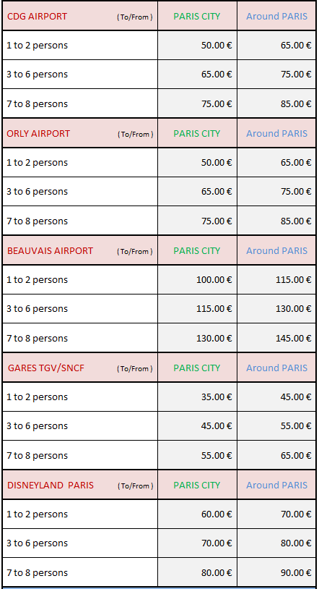Select Disneyland 1 to 2 persons price 60.00 €
Image resolution: width=319 pixels, height=589 pixels.
pyautogui.click(x=217, y=514)
